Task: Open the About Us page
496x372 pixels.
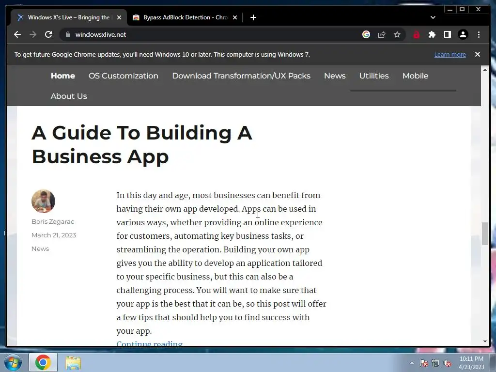Action: (69, 96)
